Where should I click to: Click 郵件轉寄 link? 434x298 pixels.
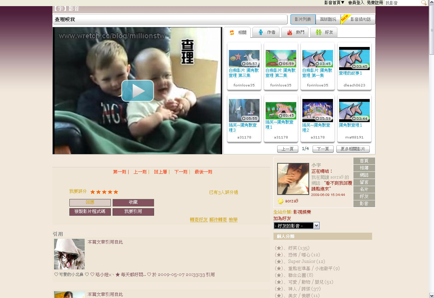pyautogui.click(x=218, y=220)
